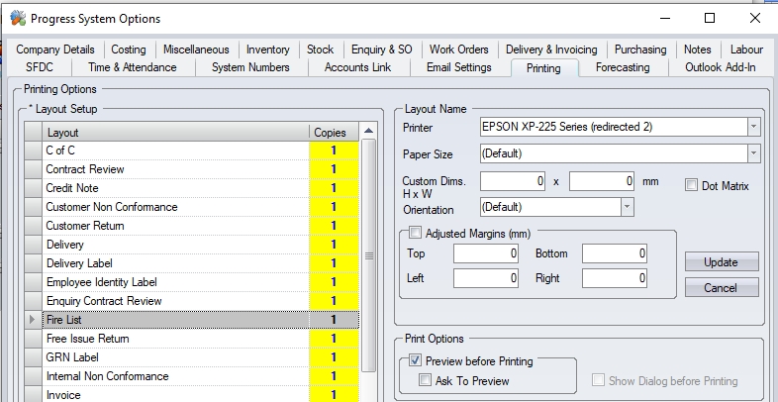
Task: Switch to the Email Settings tab
Action: tap(458, 67)
